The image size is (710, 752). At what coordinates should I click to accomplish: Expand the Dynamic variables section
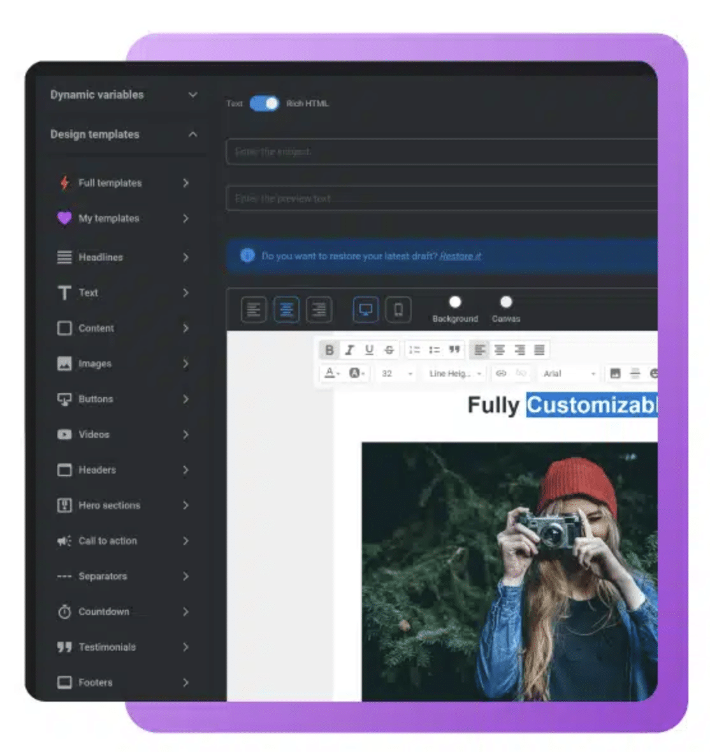pyautogui.click(x=192, y=95)
